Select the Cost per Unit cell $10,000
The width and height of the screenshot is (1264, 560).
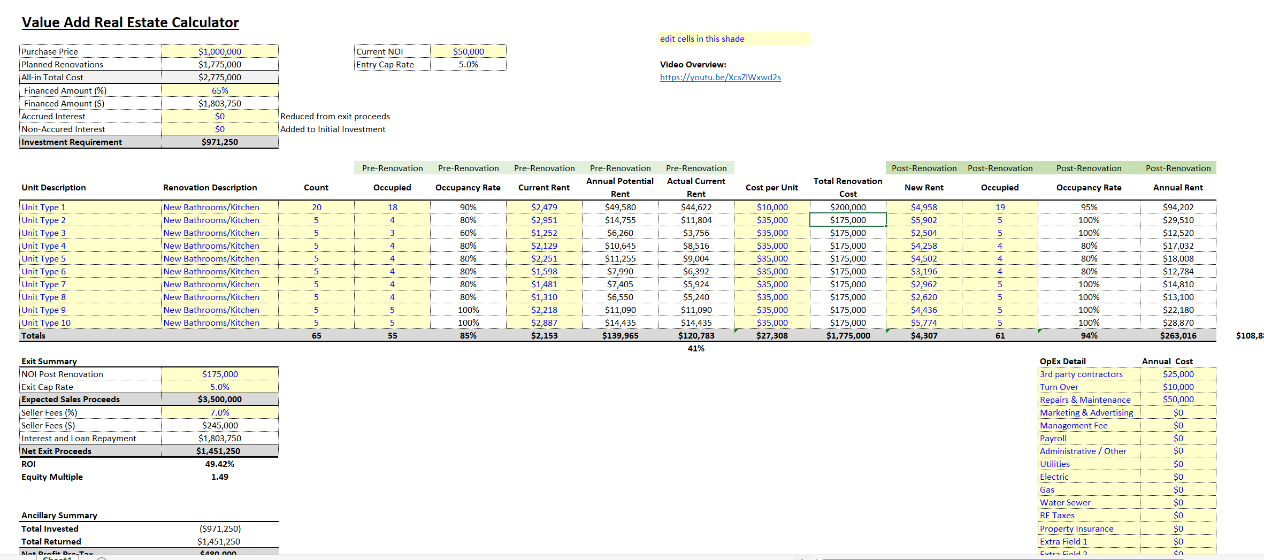(772, 207)
